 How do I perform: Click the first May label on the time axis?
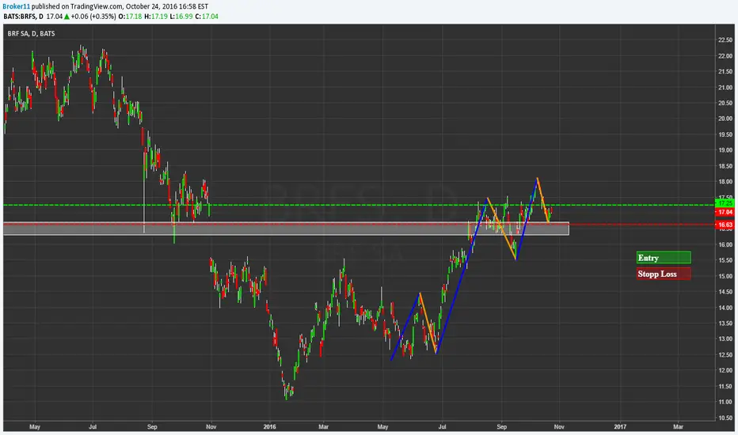[35, 427]
